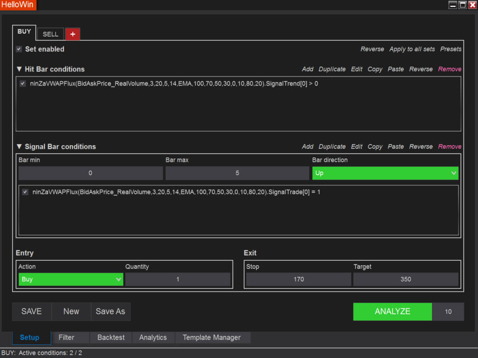Select the Target value field
The image size is (478, 358).
(406, 279)
